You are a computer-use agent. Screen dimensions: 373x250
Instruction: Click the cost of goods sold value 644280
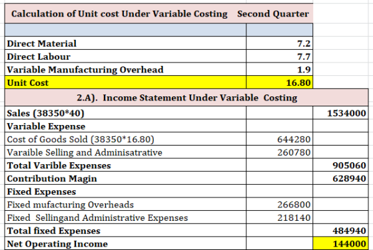[x=280, y=139]
